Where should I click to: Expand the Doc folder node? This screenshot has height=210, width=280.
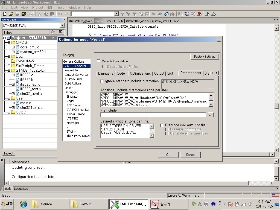(9, 56)
